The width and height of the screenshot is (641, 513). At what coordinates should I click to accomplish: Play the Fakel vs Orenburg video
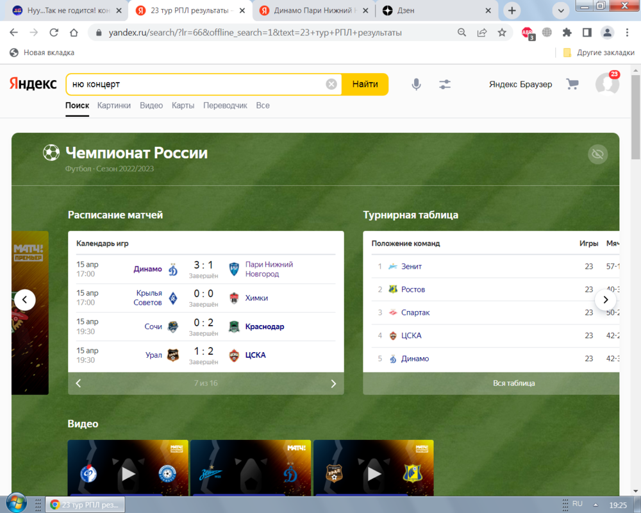tap(128, 468)
